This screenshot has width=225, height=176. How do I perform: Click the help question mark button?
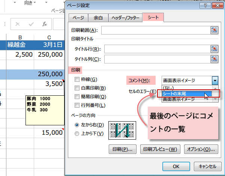pos(205,6)
